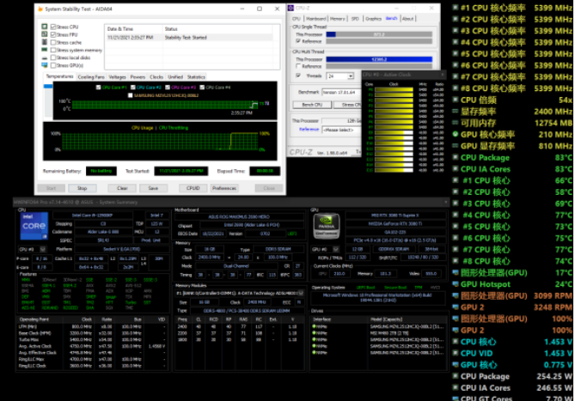
Task: Click the CPUID button in AIDA64
Action: point(193,188)
